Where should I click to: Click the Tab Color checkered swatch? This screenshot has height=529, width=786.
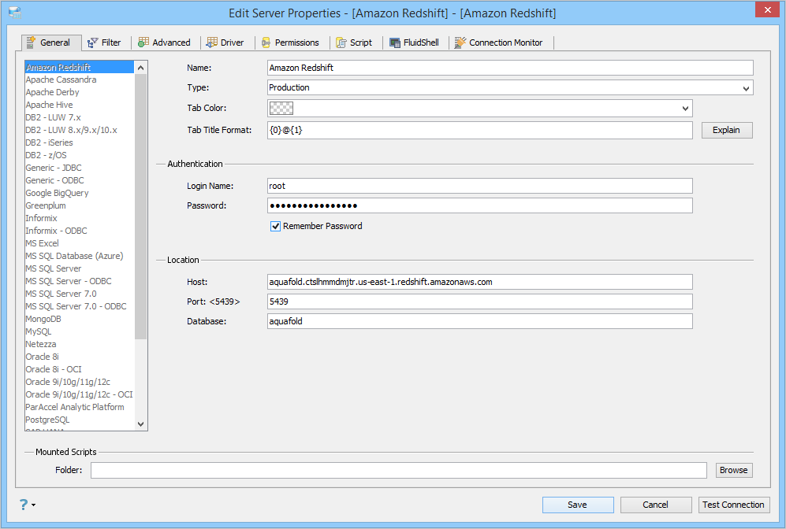pyautogui.click(x=281, y=109)
